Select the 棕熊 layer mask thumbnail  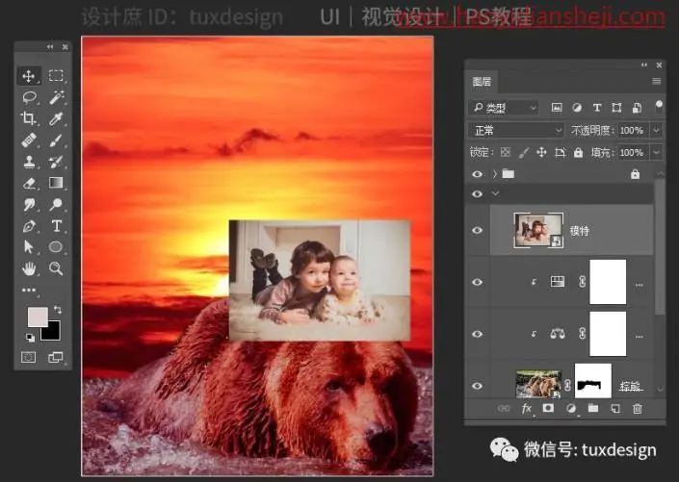click(593, 381)
